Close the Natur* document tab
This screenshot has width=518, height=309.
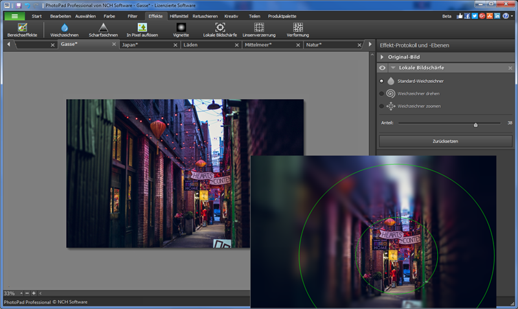[359, 45]
